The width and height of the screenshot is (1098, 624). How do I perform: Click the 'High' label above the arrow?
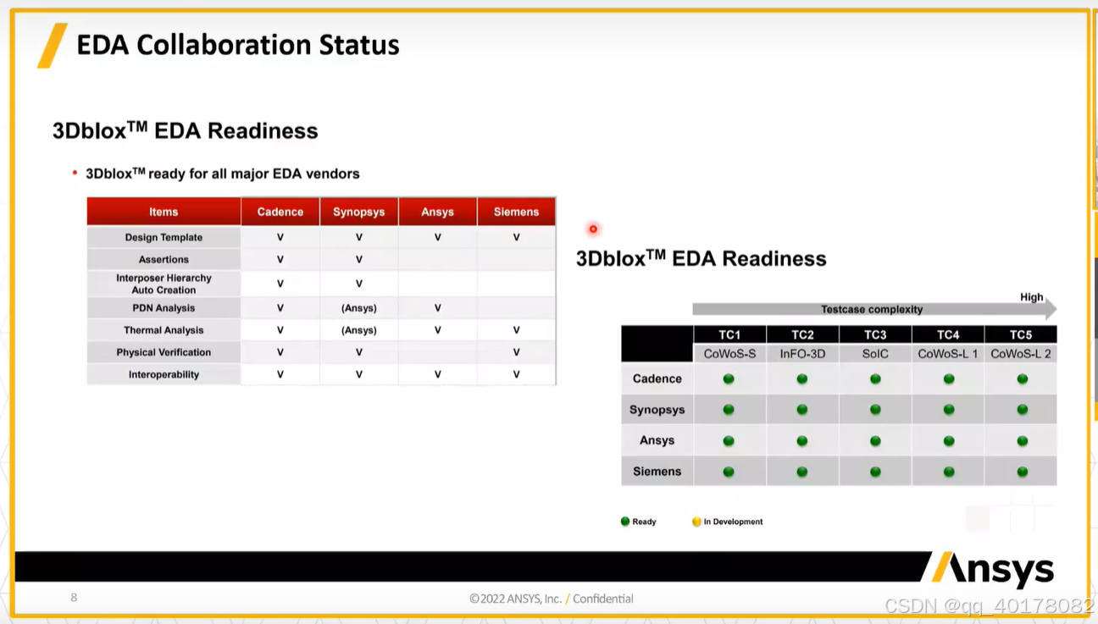pos(1032,297)
